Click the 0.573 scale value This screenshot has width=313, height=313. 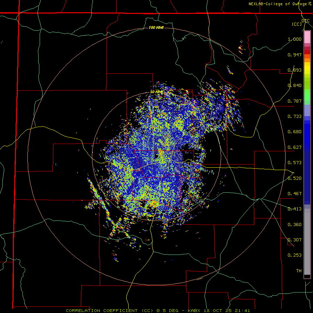(295, 163)
